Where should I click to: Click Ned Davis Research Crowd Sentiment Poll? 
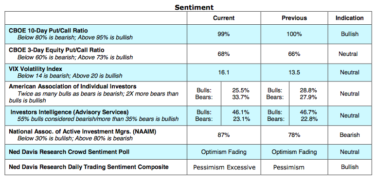(69, 152)
